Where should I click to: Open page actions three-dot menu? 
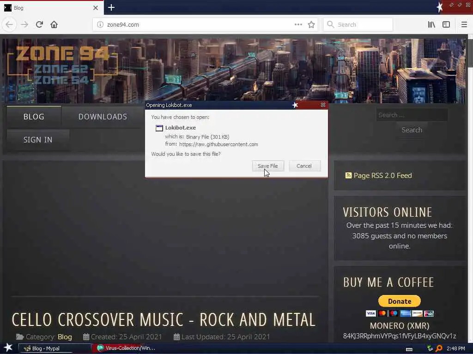[x=298, y=24]
